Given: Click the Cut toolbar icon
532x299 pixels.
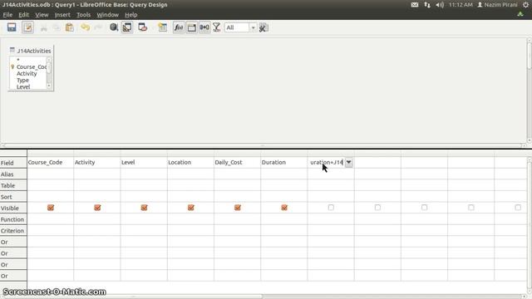Looking at the screenshot, I should 43,27.
